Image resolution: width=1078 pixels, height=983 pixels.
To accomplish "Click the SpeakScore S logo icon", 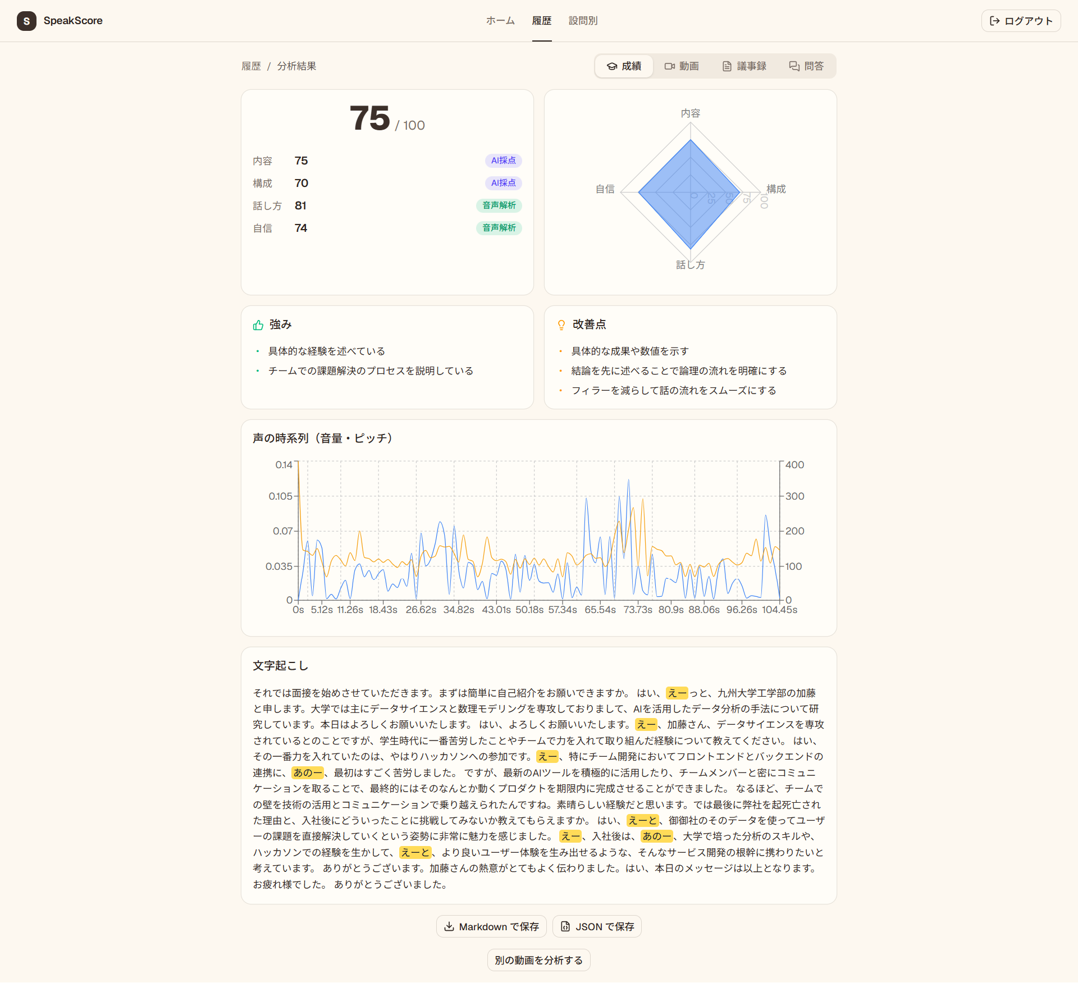I will coord(26,21).
